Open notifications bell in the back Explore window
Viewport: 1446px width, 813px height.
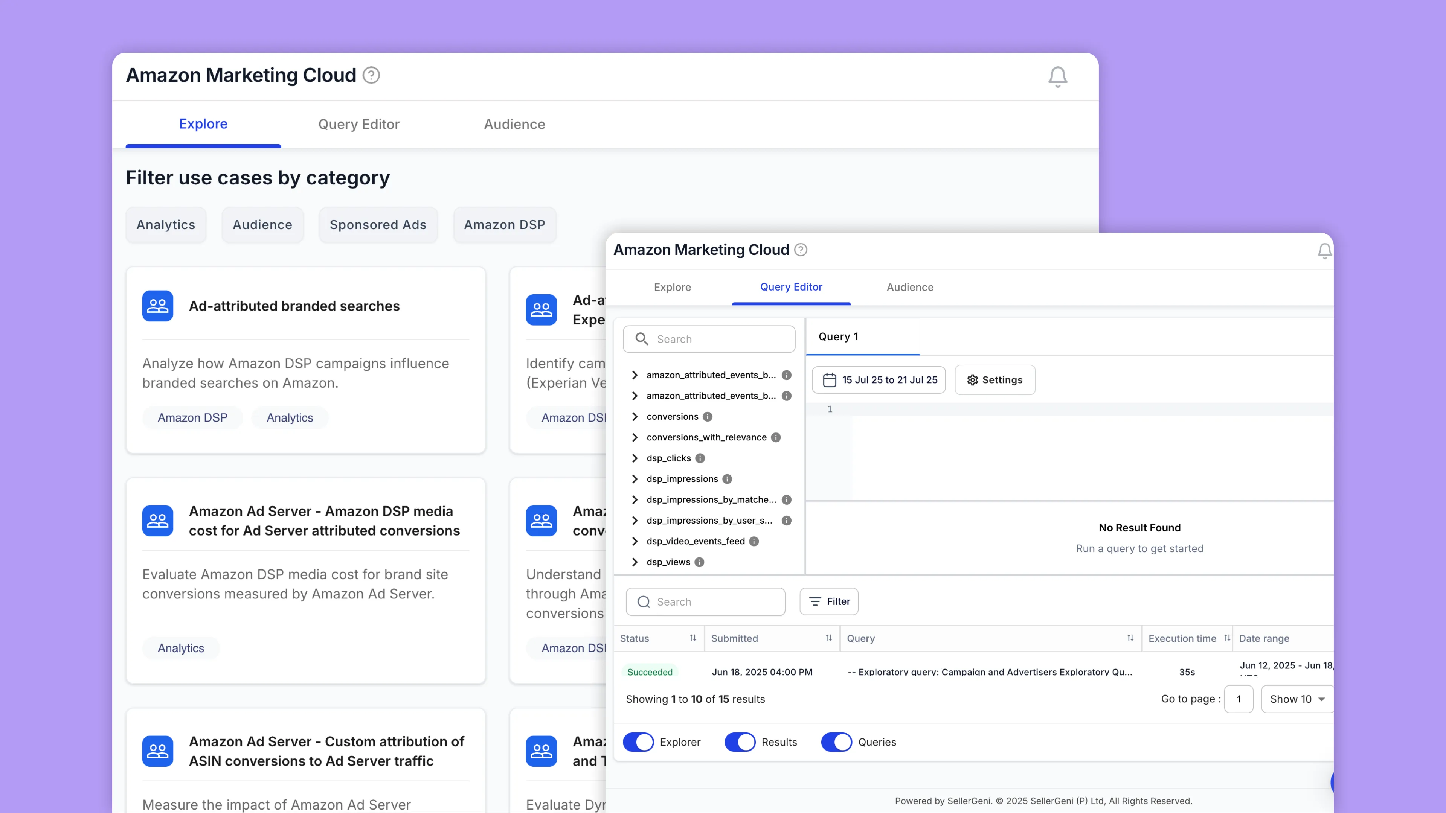coord(1057,76)
